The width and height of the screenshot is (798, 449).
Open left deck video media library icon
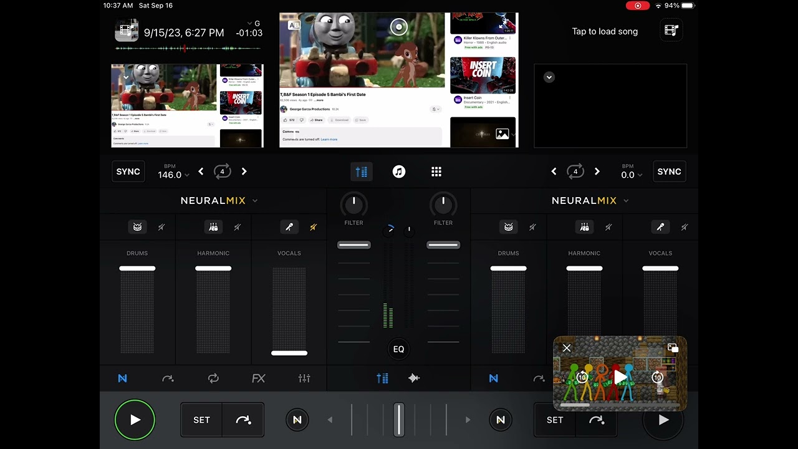click(127, 31)
